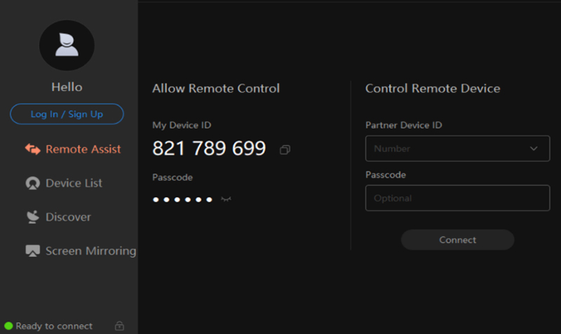Click the Device List icon in sidebar
Viewport: 561px width, 334px height.
point(32,183)
